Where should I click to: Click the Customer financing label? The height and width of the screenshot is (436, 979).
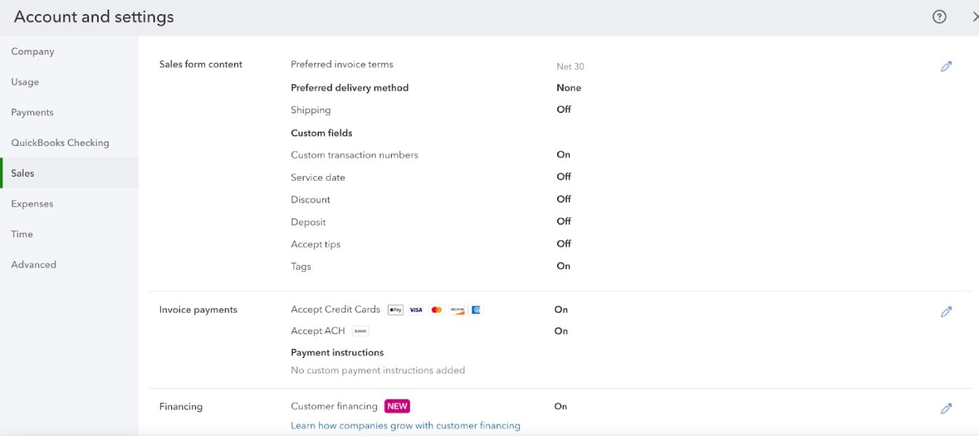[x=334, y=406]
